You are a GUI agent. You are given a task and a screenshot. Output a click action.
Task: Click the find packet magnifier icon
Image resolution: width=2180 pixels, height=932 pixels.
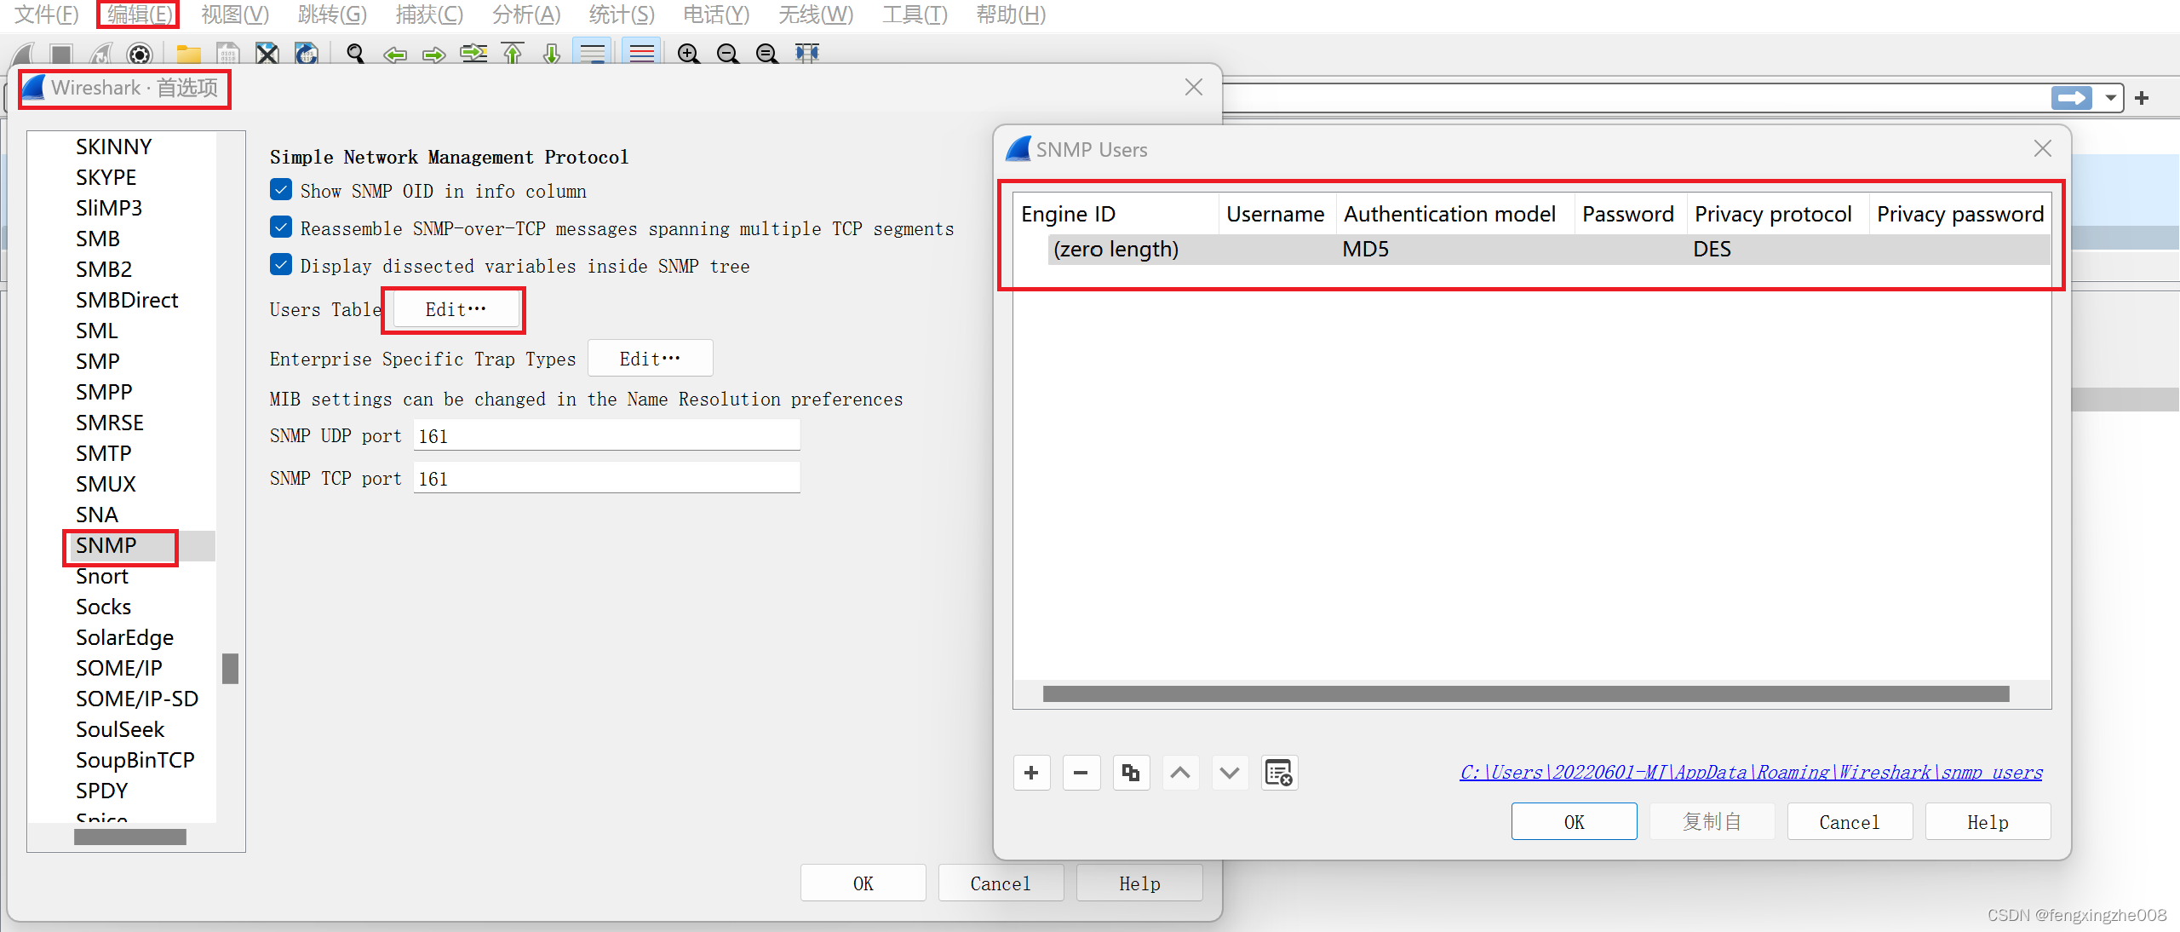pyautogui.click(x=356, y=55)
